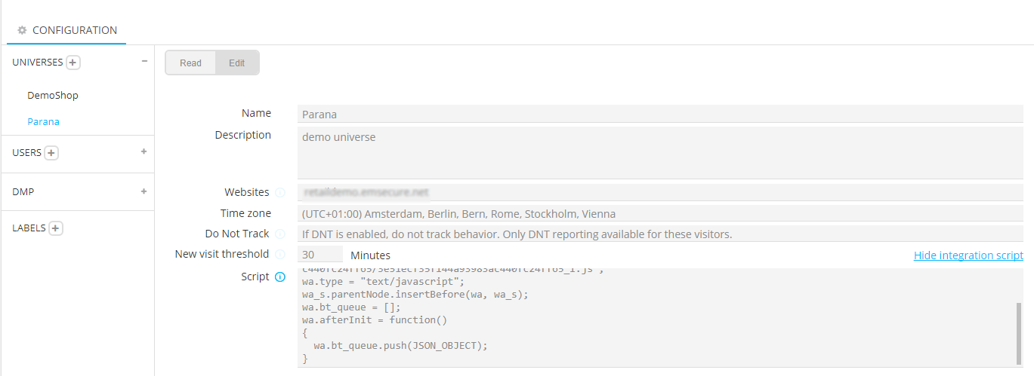Expand the DMP section
The width and height of the screenshot is (1034, 376).
point(144,191)
